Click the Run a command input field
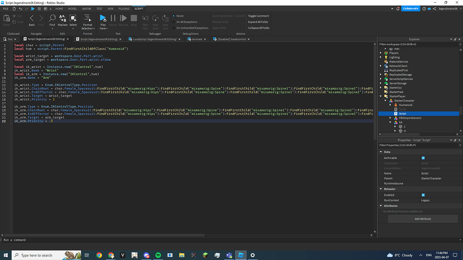Screen dimensions: 463x260 [45, 240]
